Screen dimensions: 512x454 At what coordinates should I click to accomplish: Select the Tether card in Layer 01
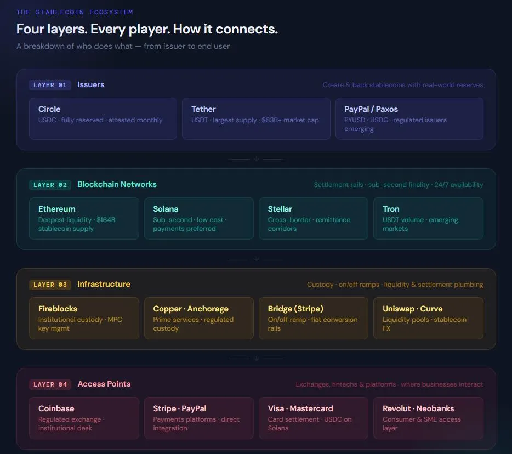coord(256,118)
